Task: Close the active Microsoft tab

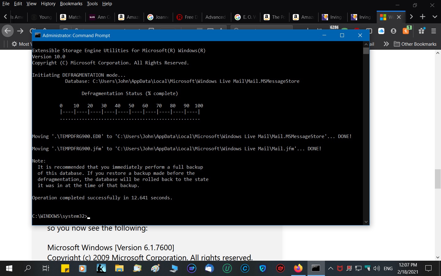Action: pos(399,17)
